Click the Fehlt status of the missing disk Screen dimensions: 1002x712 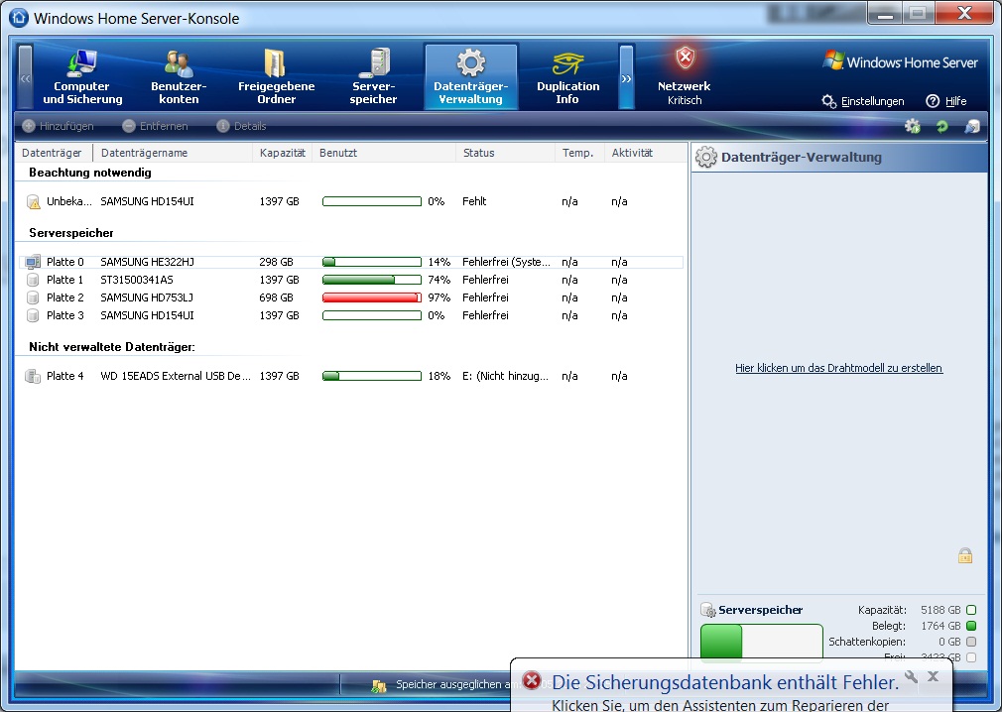(474, 201)
